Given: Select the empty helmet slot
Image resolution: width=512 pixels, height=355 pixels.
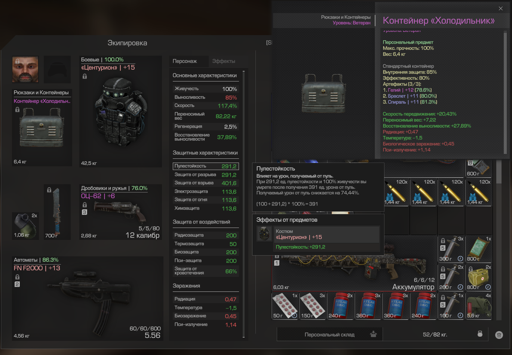Looking at the screenshot, I should coord(57,70).
